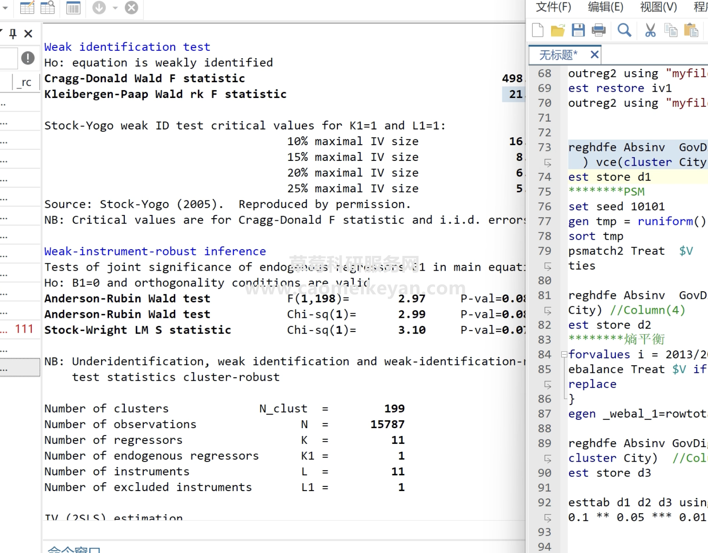Open the 编辑(E) menu
This screenshot has height=553, width=708.
click(606, 7)
